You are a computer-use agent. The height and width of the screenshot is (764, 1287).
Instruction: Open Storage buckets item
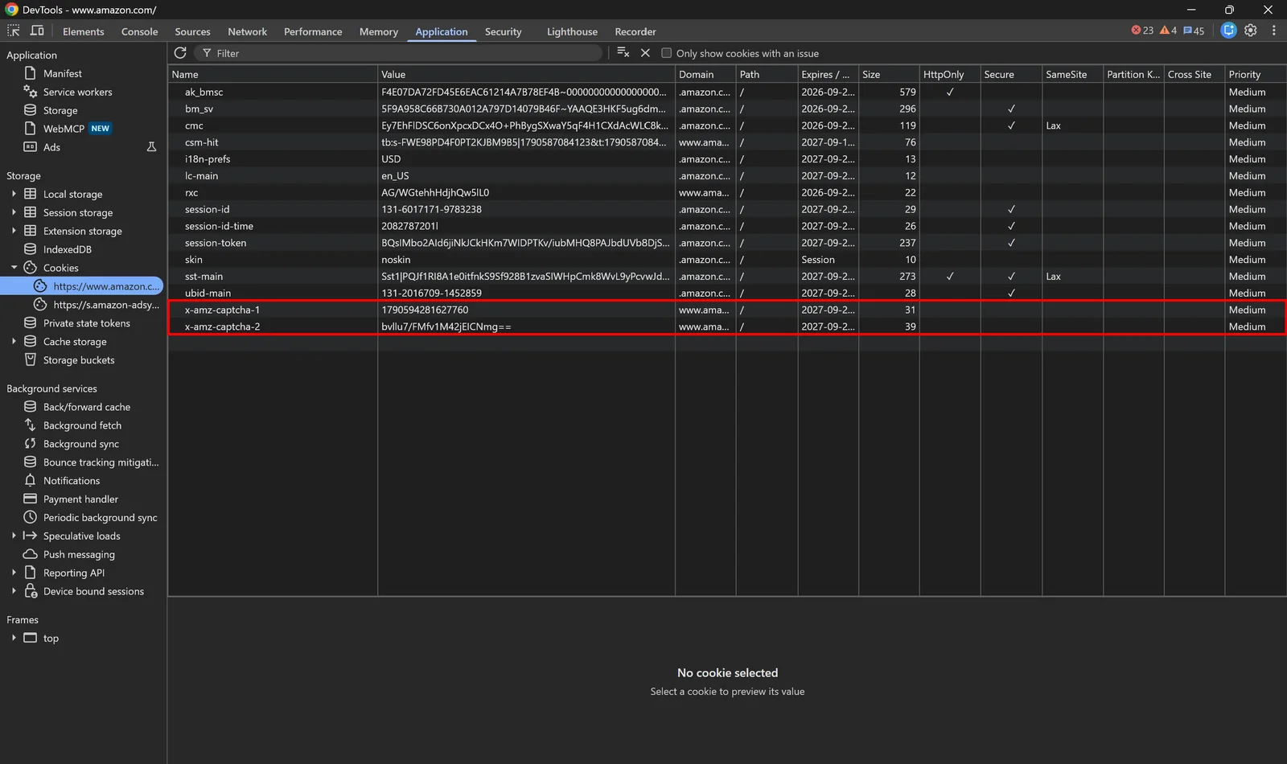click(x=79, y=360)
